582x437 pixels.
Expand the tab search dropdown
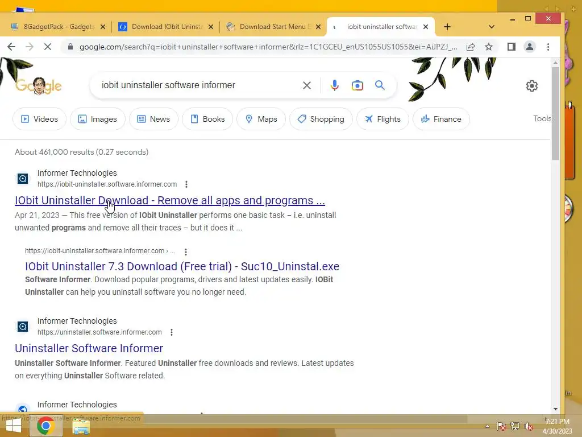click(x=492, y=27)
